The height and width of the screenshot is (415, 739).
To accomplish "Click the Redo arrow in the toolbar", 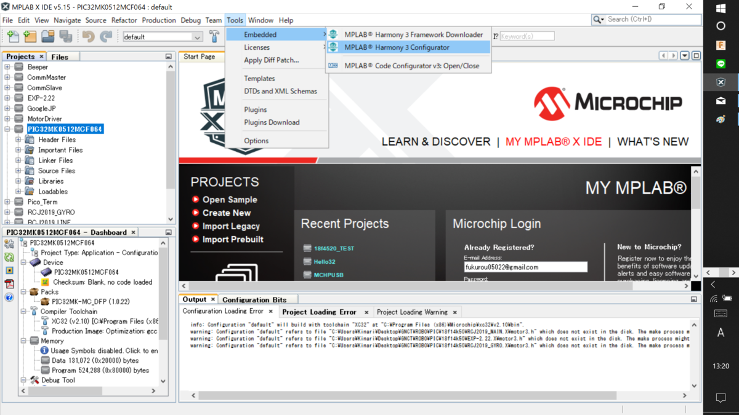I will click(106, 37).
